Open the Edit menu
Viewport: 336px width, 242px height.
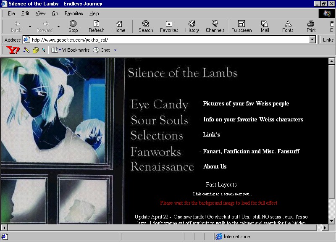point(25,13)
